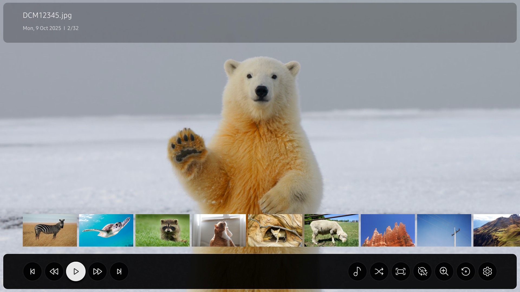Skip to the next photo
The image size is (520, 292).
[x=119, y=271]
